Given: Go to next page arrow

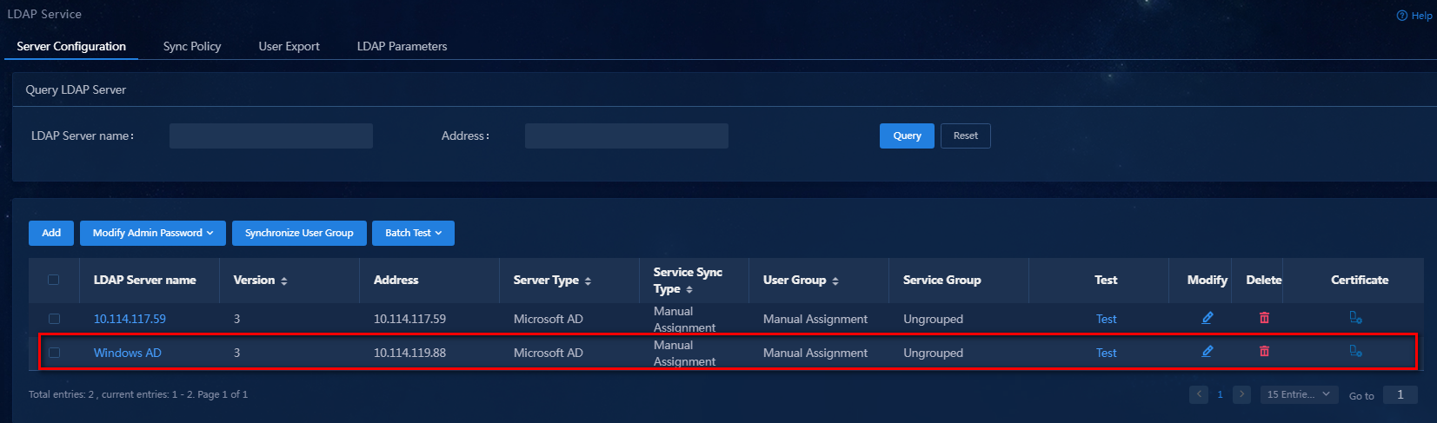Looking at the screenshot, I should 1241,394.
